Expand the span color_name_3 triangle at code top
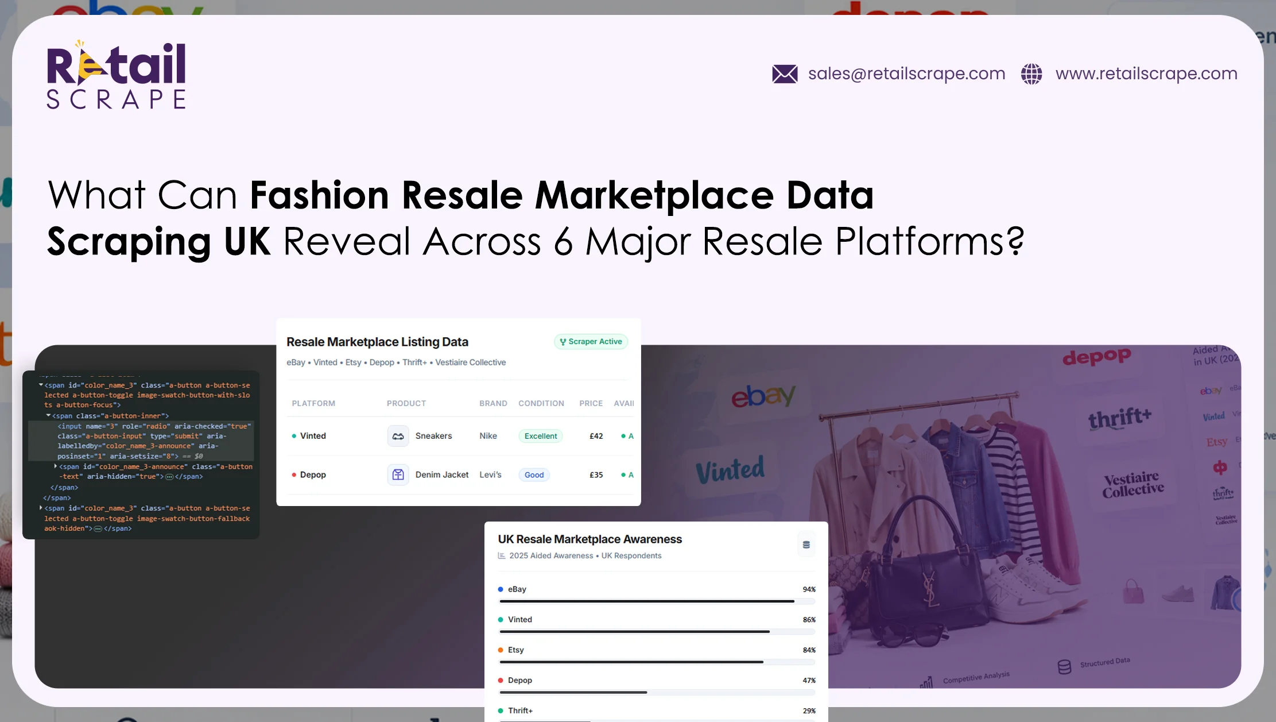 [x=41, y=385]
